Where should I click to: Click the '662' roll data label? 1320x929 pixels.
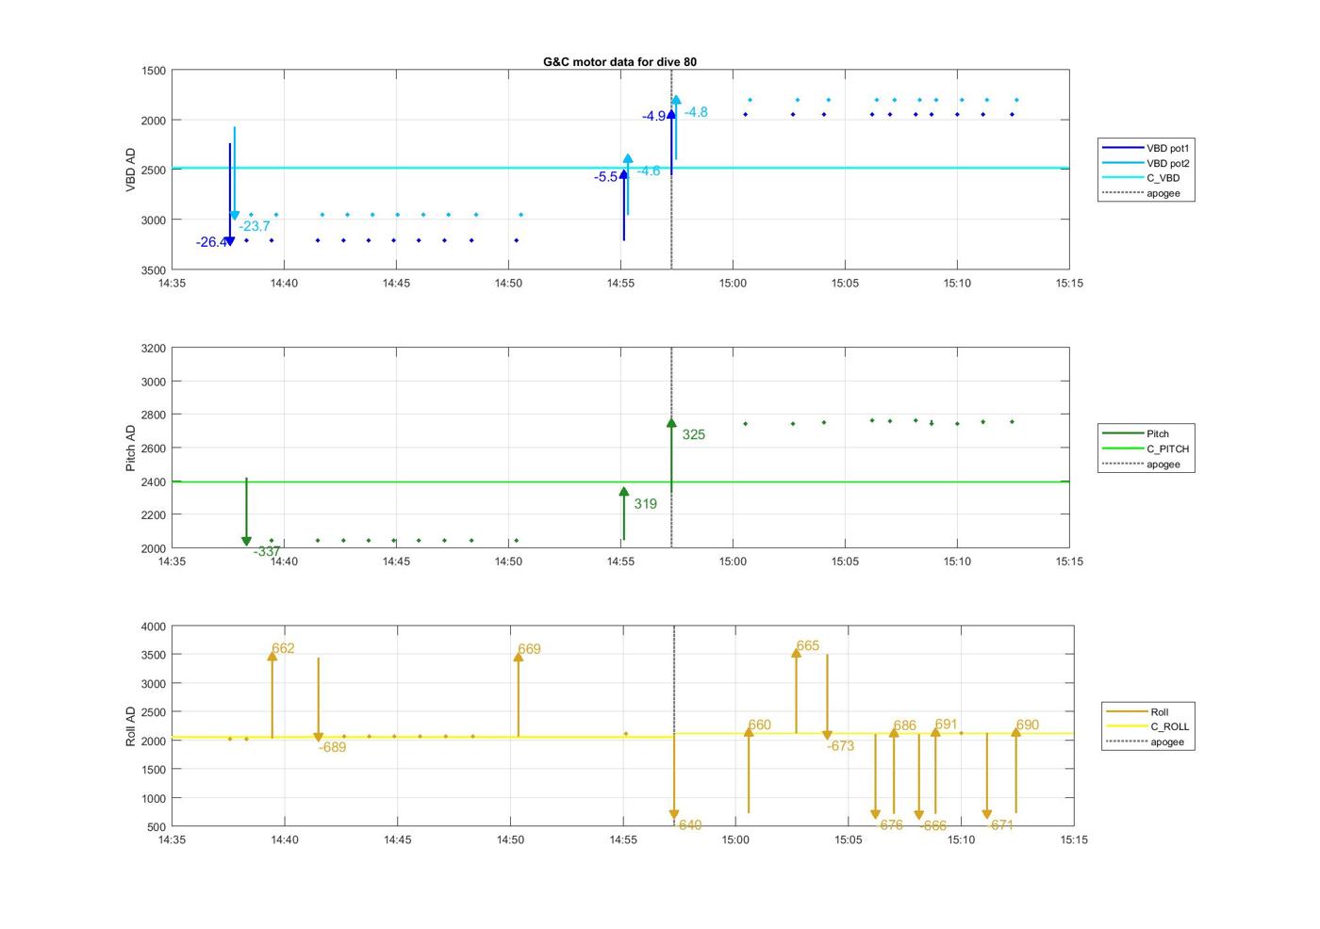[x=283, y=648]
